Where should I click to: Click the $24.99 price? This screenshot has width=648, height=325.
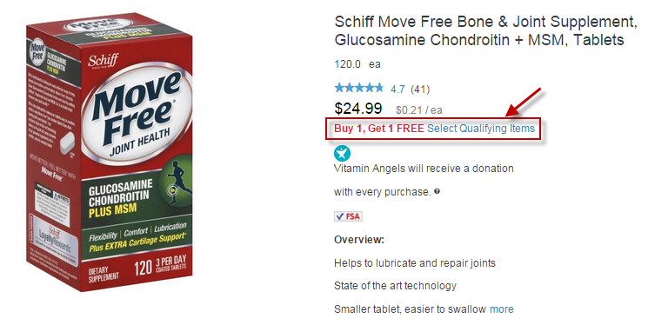[358, 109]
